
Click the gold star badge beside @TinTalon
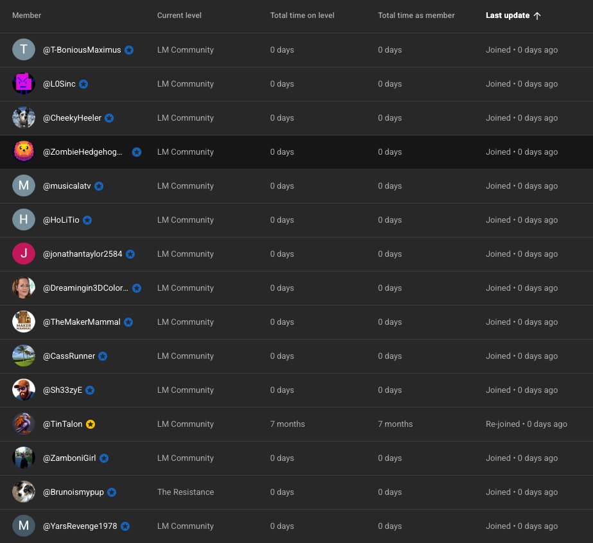90,424
